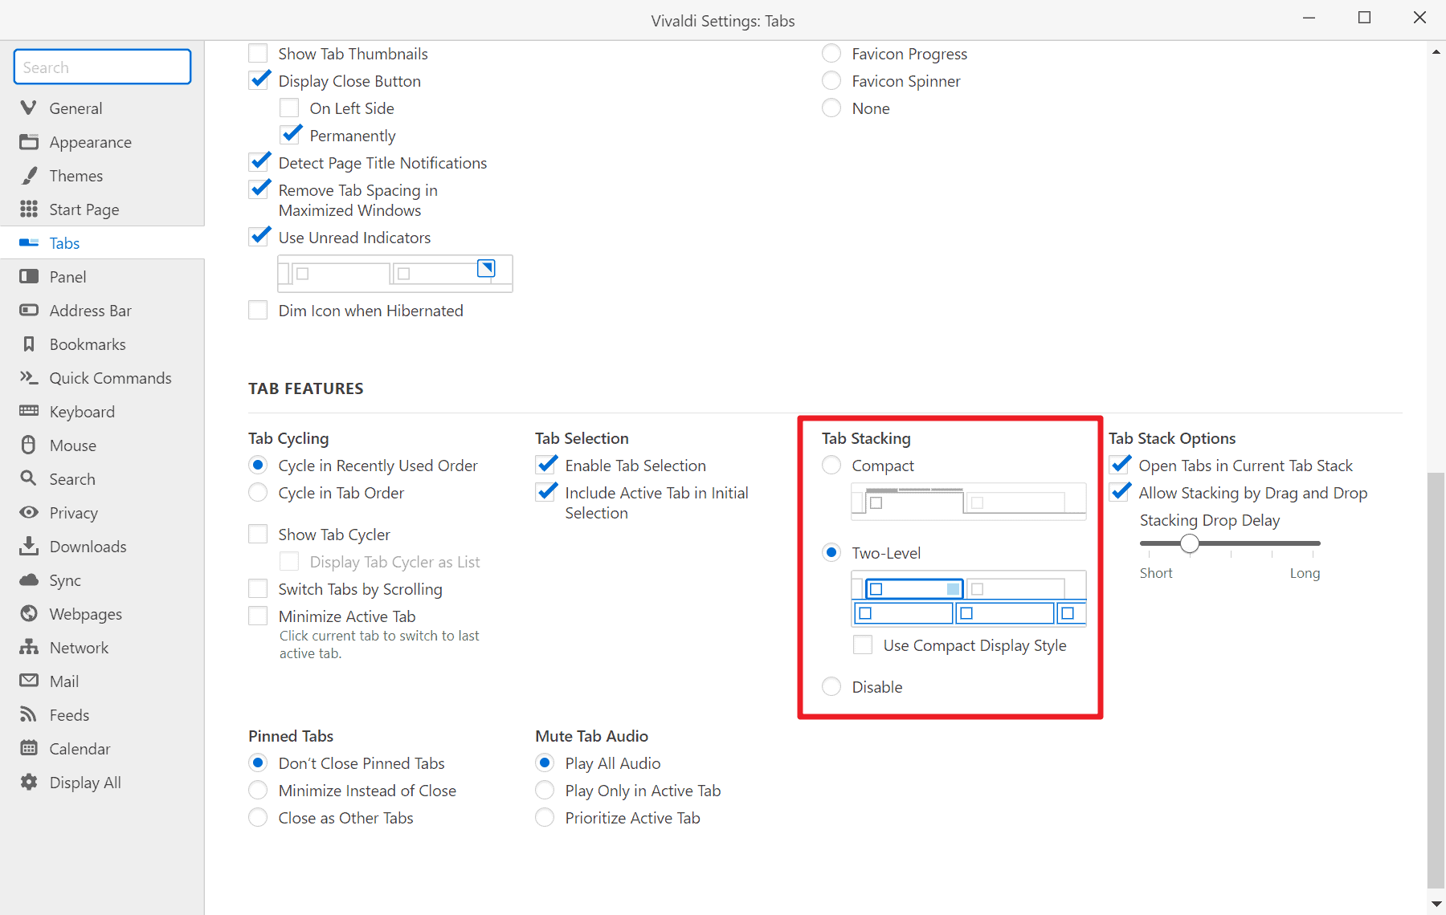
Task: Click the Keyboard icon in sidebar
Action: click(x=29, y=411)
